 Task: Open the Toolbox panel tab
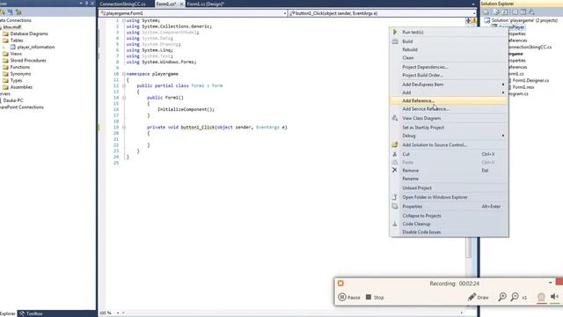coord(31,313)
